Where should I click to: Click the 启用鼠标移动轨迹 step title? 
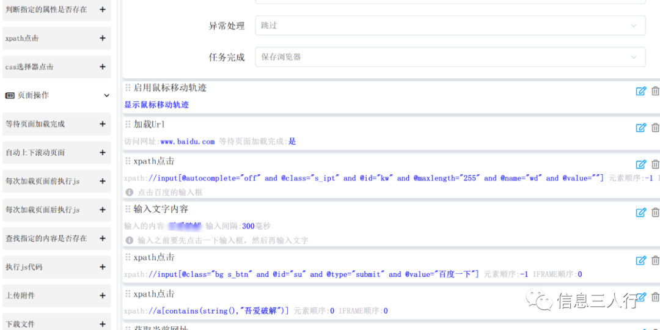[x=170, y=88]
